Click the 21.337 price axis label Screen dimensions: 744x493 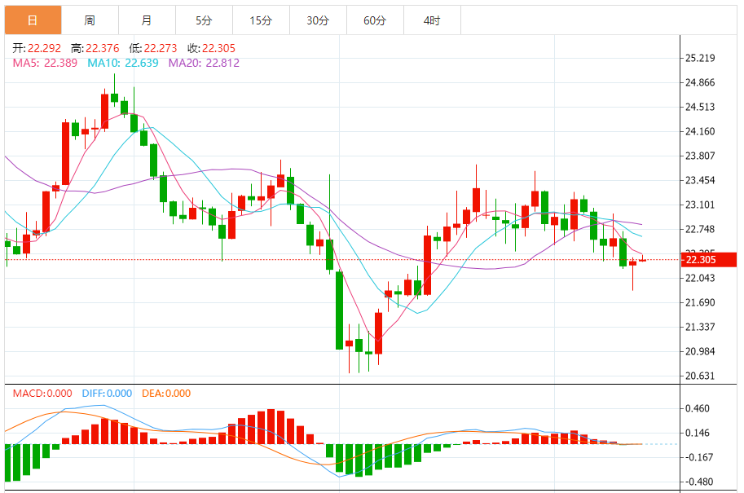click(x=700, y=327)
